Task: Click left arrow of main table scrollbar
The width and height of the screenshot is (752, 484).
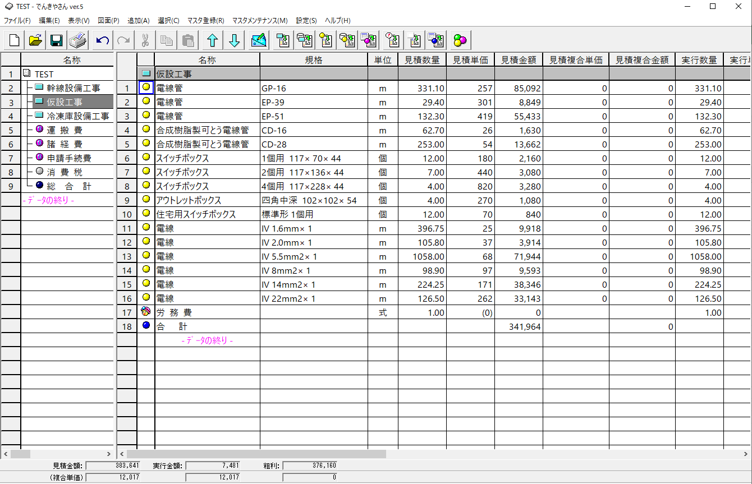Action: (x=122, y=454)
